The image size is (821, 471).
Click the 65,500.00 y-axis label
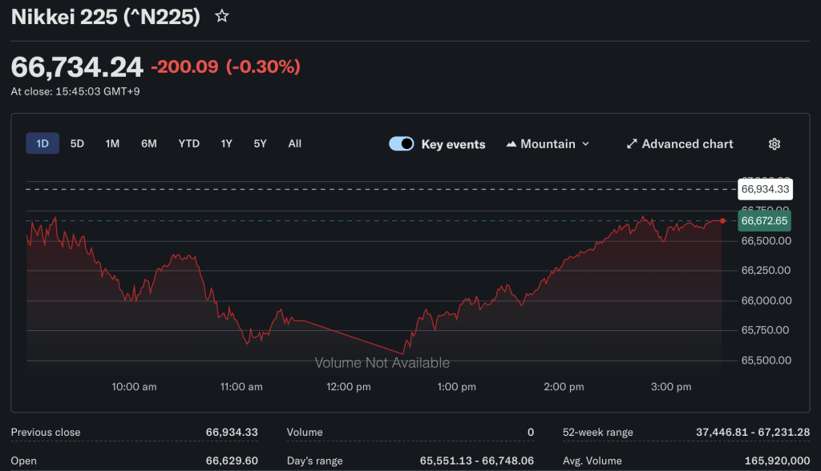[766, 360]
